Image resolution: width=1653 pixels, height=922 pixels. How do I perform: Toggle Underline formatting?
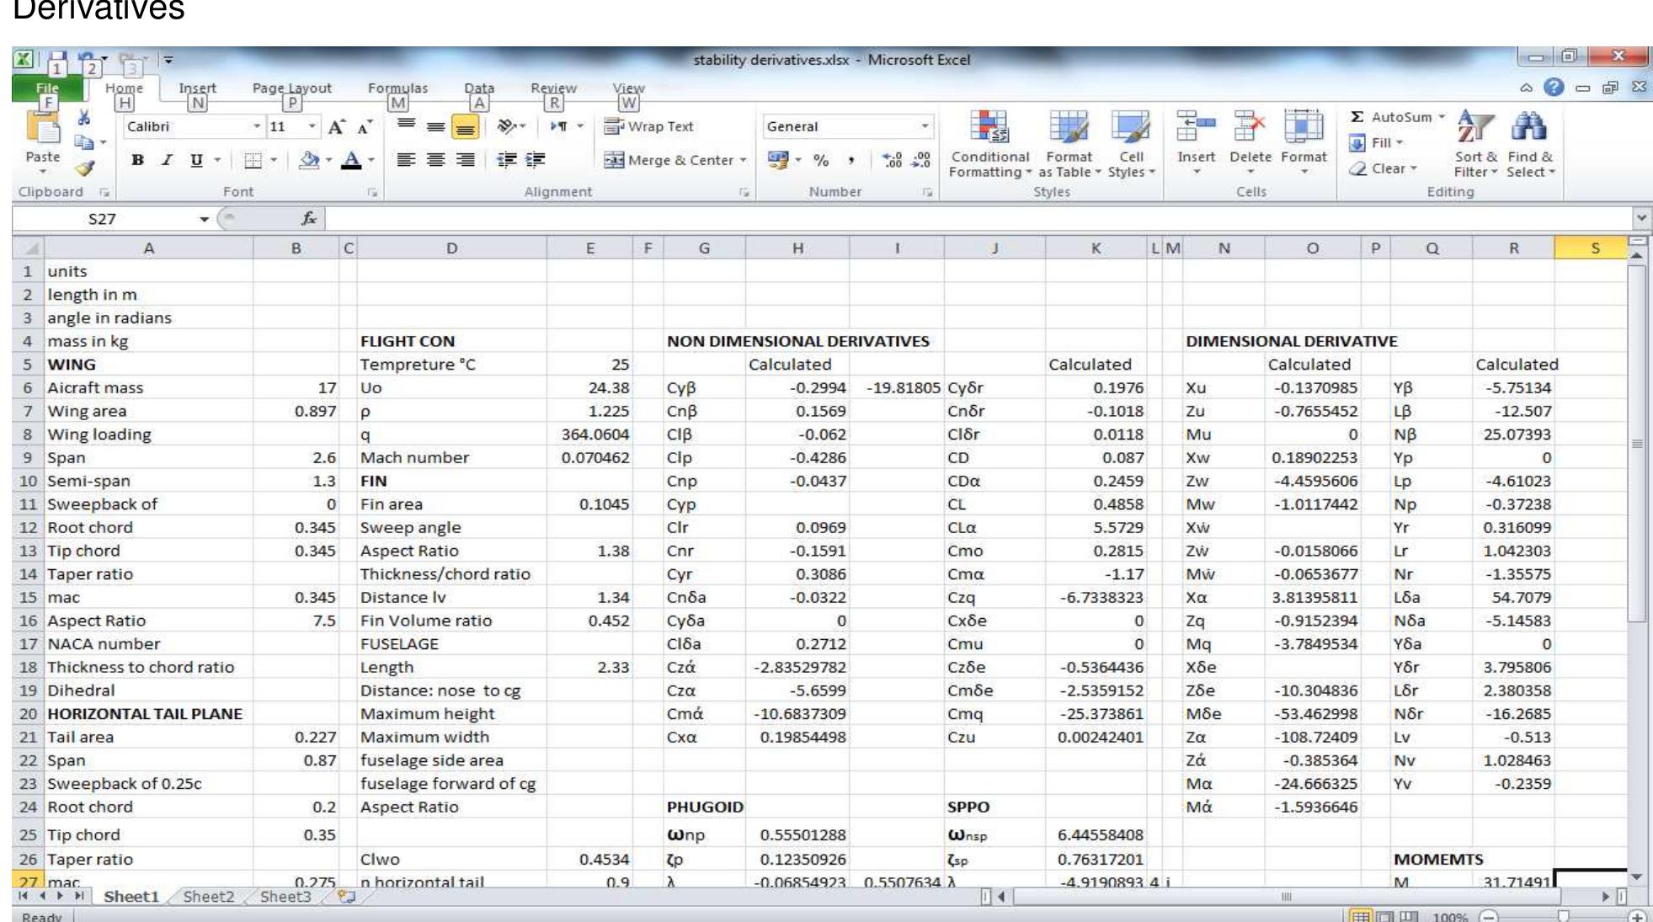pyautogui.click(x=196, y=160)
